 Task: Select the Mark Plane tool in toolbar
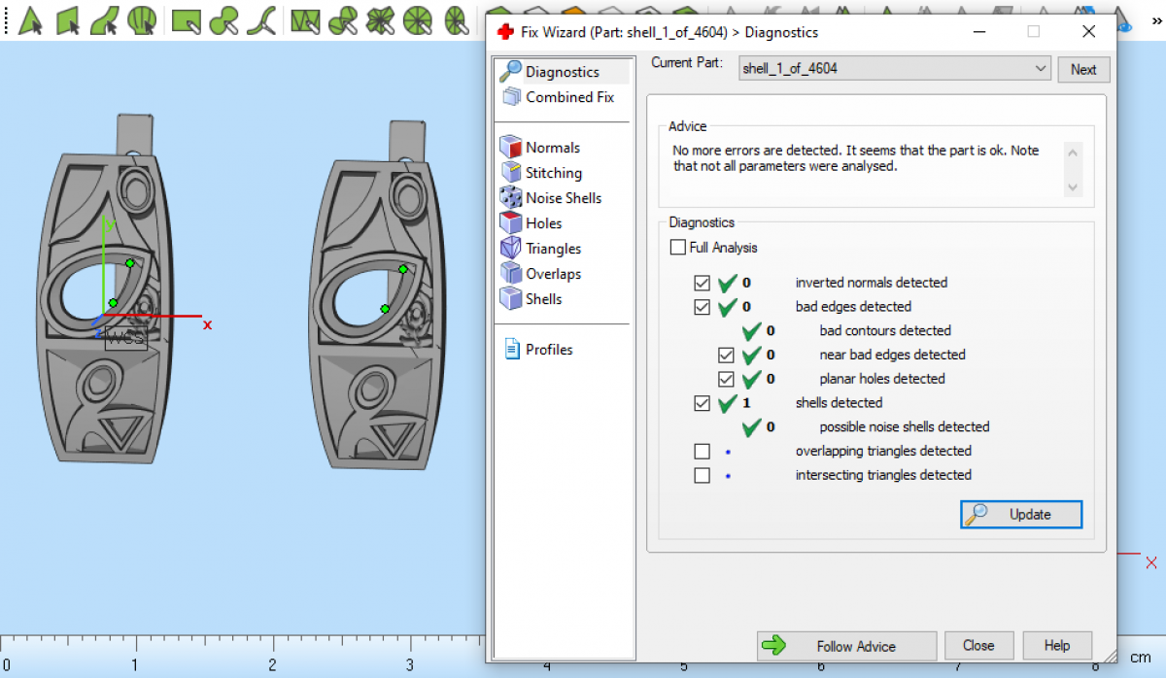pyautogui.click(x=67, y=19)
